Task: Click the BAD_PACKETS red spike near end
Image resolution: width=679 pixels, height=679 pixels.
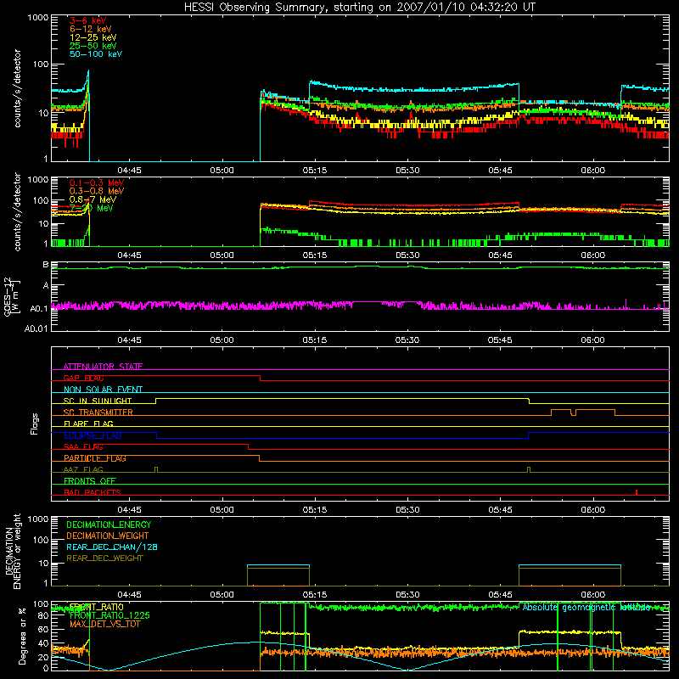Action: point(636,492)
